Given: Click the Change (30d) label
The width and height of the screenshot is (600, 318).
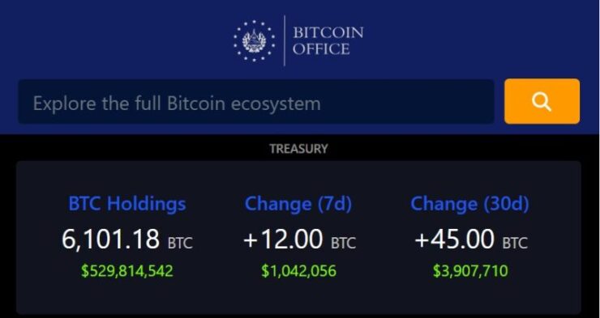Looking at the screenshot, I should (469, 203).
